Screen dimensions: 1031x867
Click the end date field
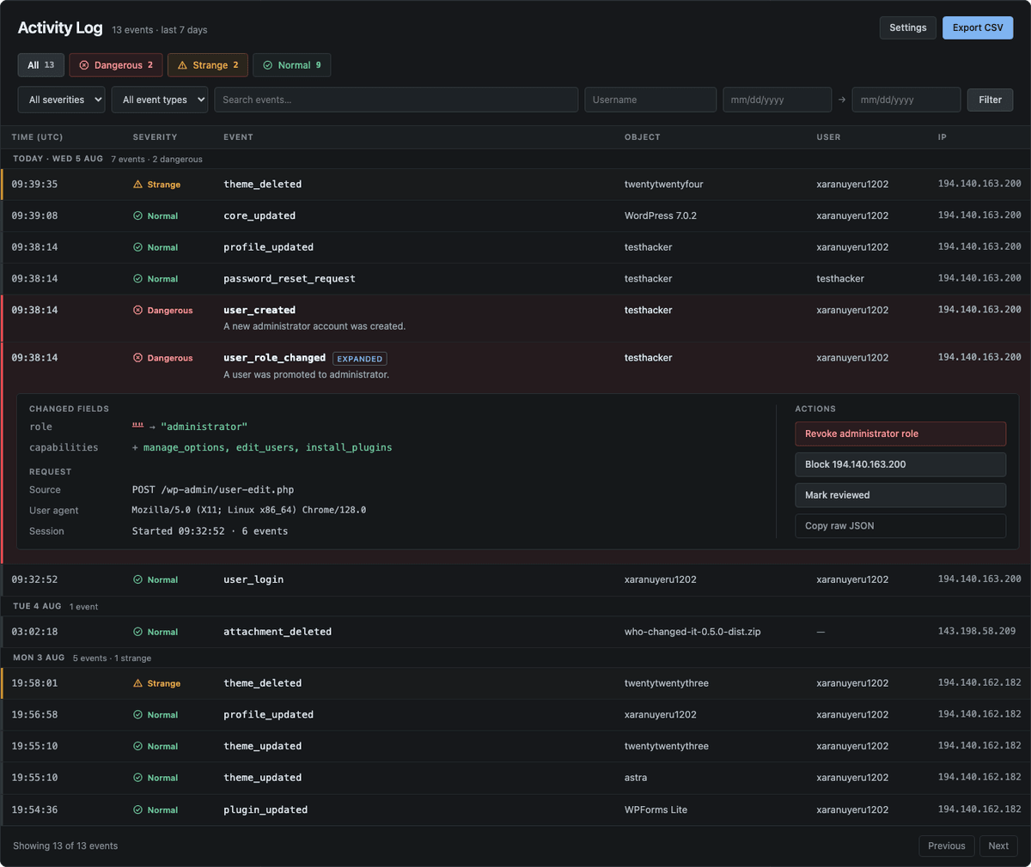point(906,100)
